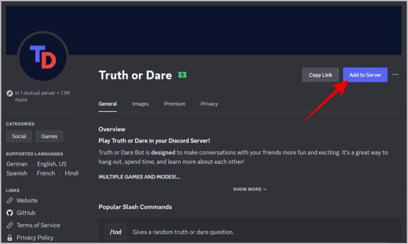Open the Premium tab
408x244 pixels.
[175, 104]
